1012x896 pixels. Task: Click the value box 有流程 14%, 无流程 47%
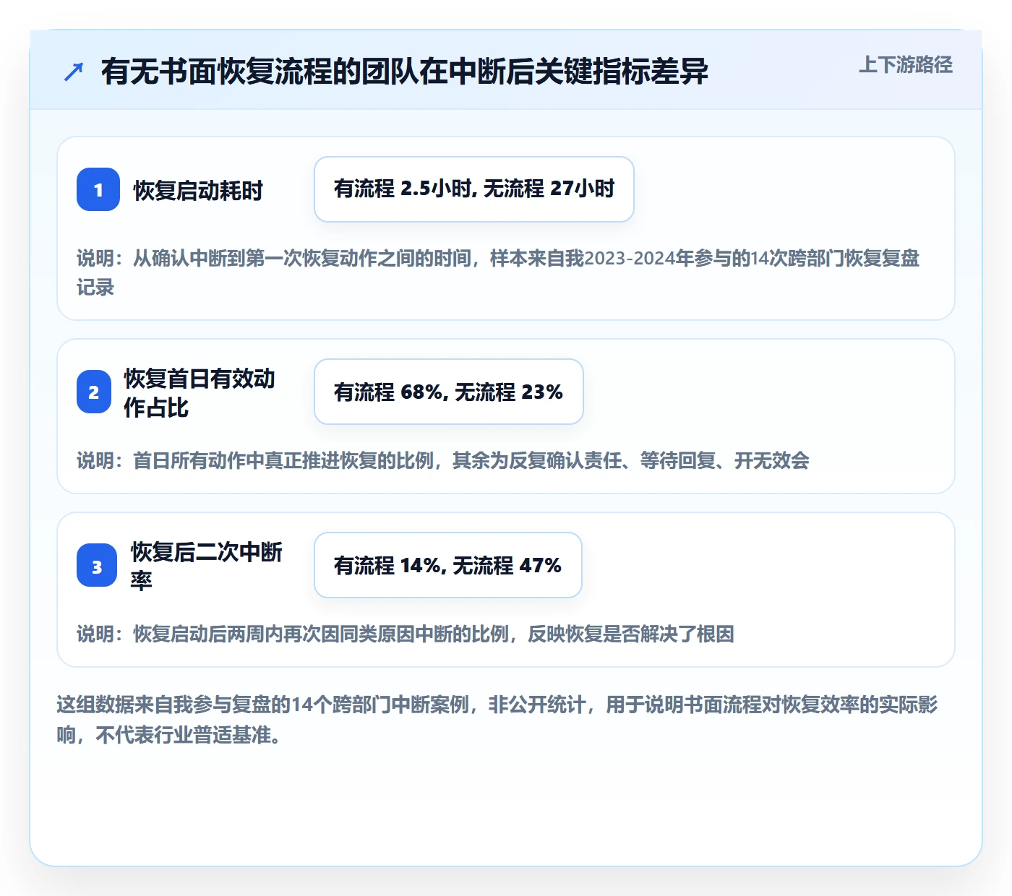pyautogui.click(x=448, y=565)
